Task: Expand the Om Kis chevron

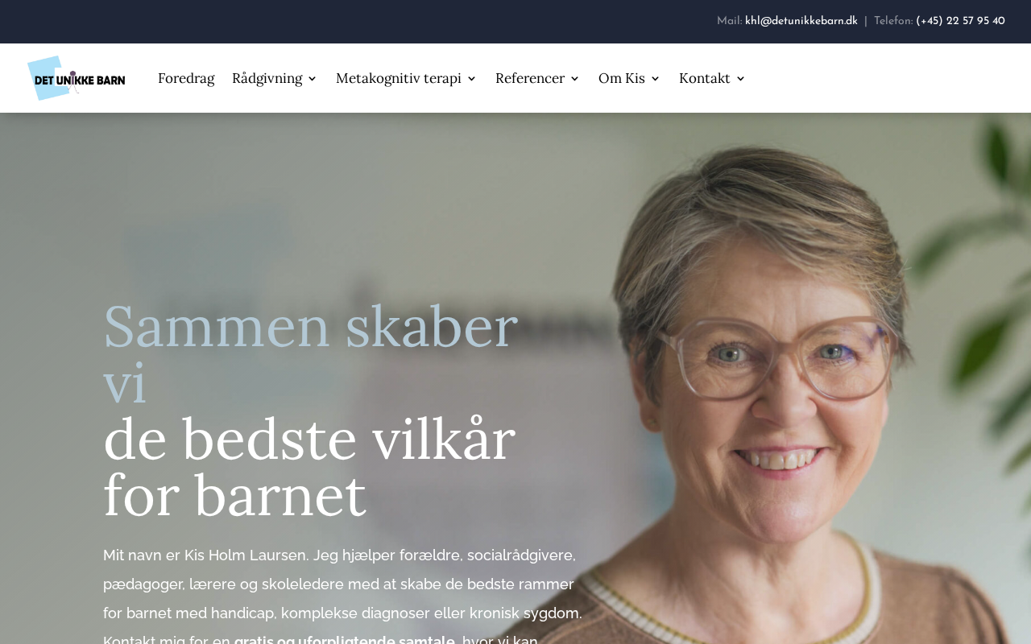Action: 655,79
